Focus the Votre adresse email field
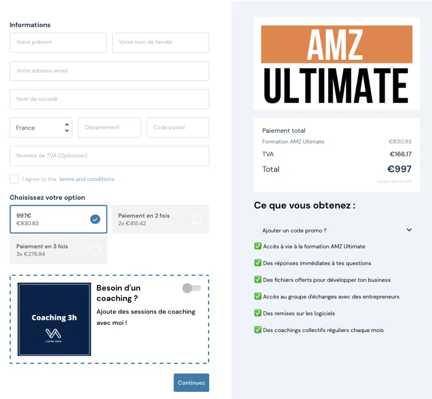Screen dimensions: 432x399 109,71
